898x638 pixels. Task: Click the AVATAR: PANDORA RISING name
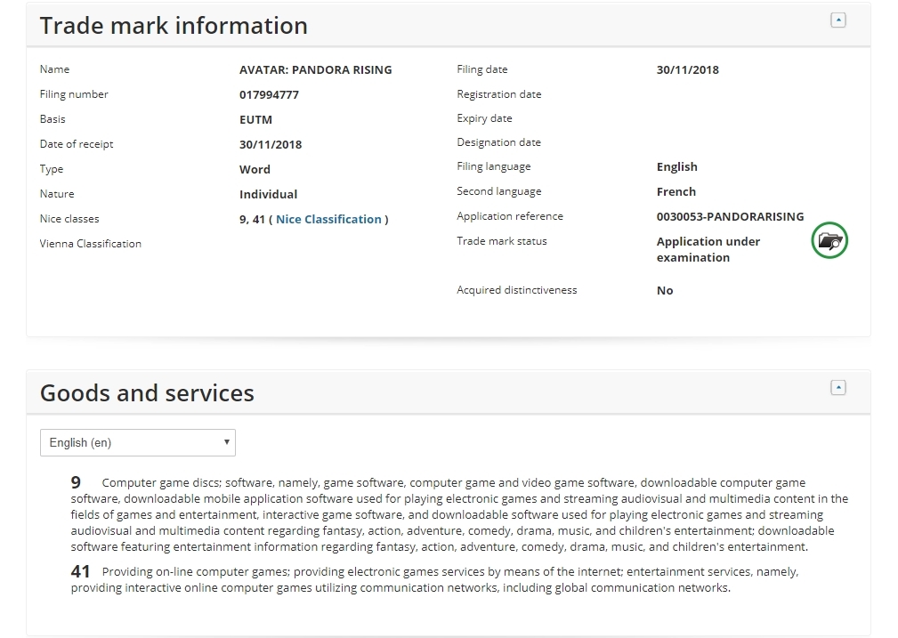[315, 69]
